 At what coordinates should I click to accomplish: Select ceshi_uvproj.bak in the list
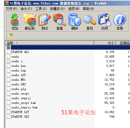coord(24,107)
